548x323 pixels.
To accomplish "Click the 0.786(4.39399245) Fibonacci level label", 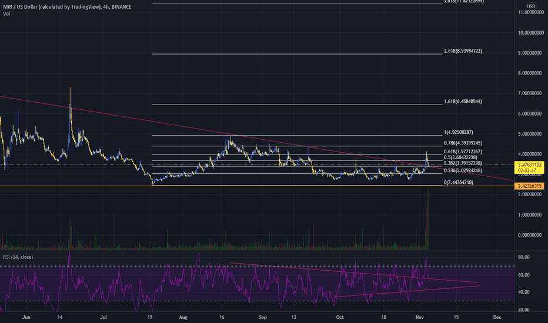I will 463,143.
